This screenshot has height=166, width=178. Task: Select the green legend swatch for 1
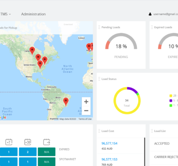[x=171, y=105]
